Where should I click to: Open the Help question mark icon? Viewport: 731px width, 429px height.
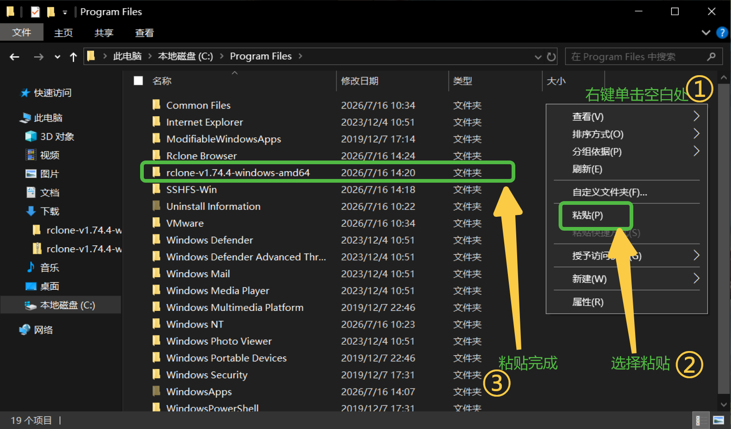pos(722,33)
